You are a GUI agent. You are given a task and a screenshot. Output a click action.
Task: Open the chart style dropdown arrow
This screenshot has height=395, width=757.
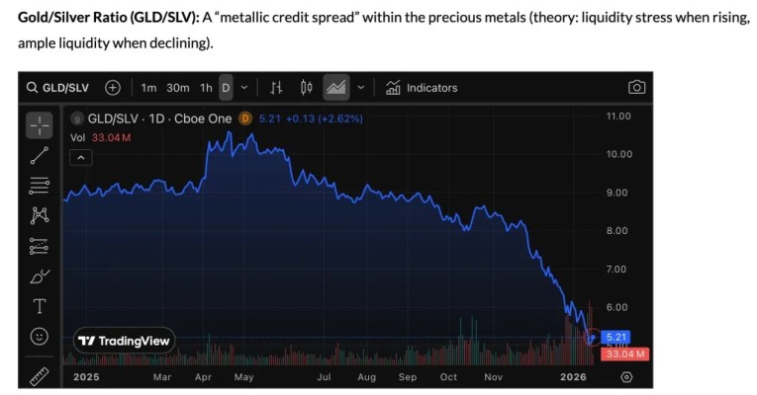360,87
